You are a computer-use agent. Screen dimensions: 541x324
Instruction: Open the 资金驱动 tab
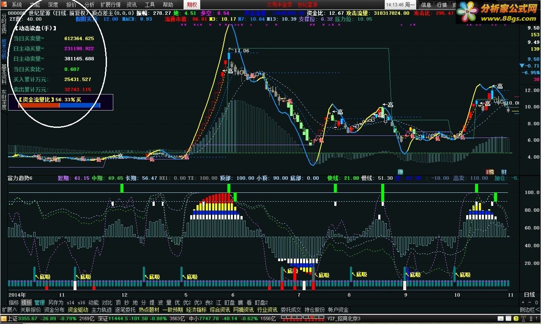[78, 310]
